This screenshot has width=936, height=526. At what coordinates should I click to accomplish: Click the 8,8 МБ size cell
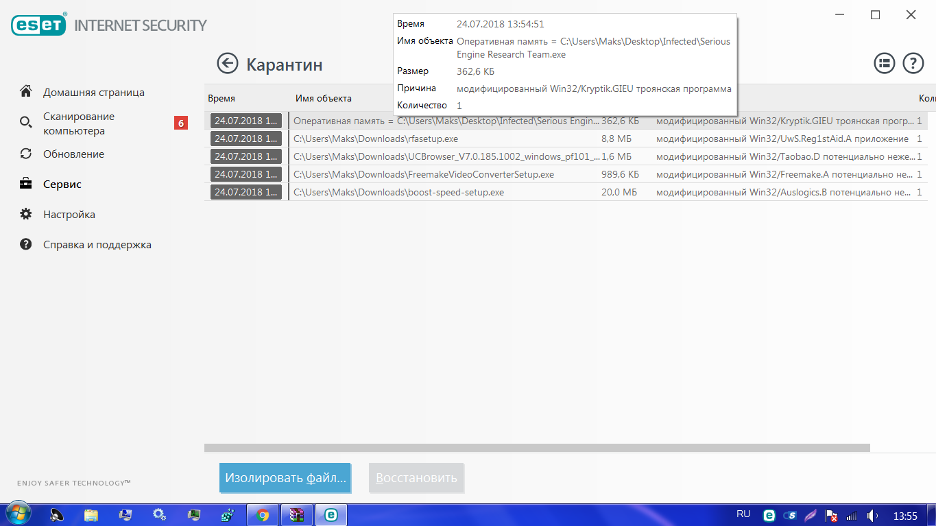point(616,139)
